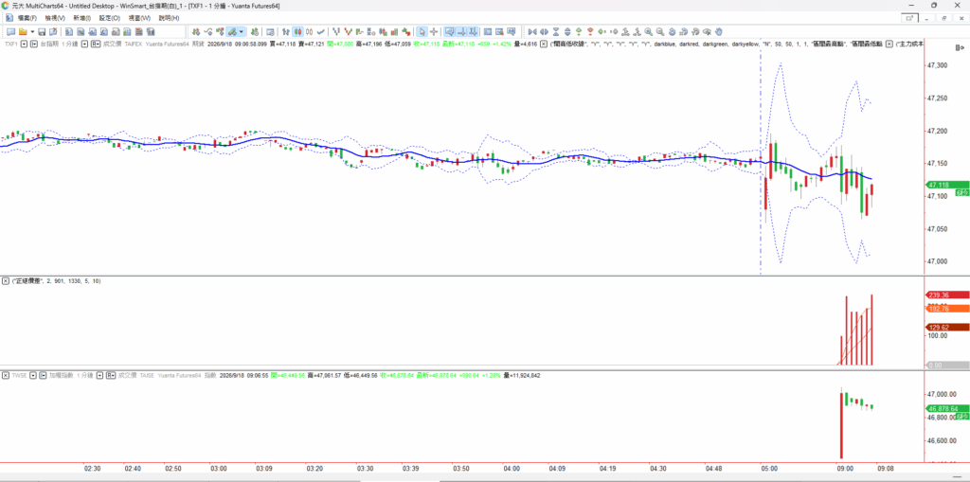
Task: Open the 設定(O) menu
Action: (x=110, y=18)
